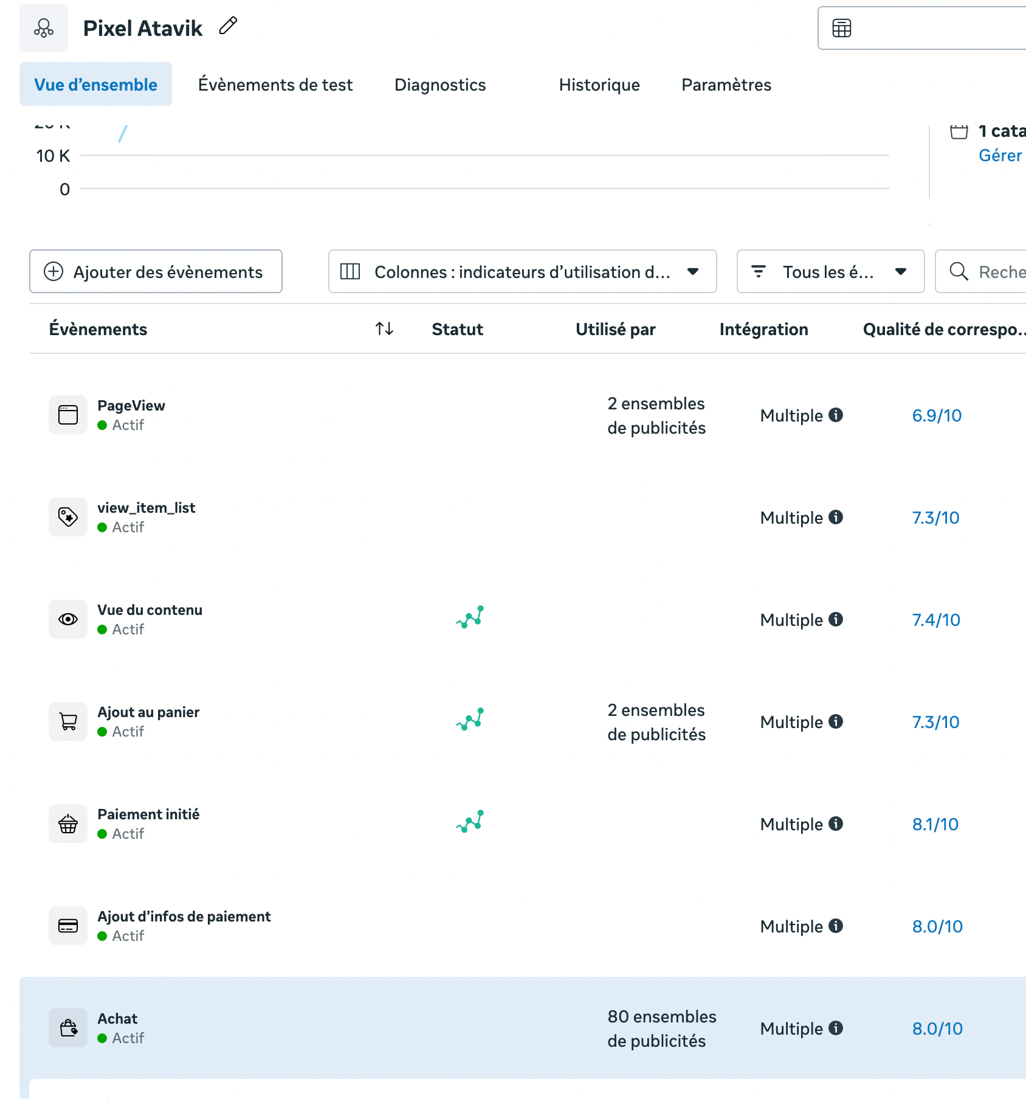Image resolution: width=1026 pixels, height=1107 pixels.
Task: Click the Ajout au panier cart icon
Action: (68, 721)
